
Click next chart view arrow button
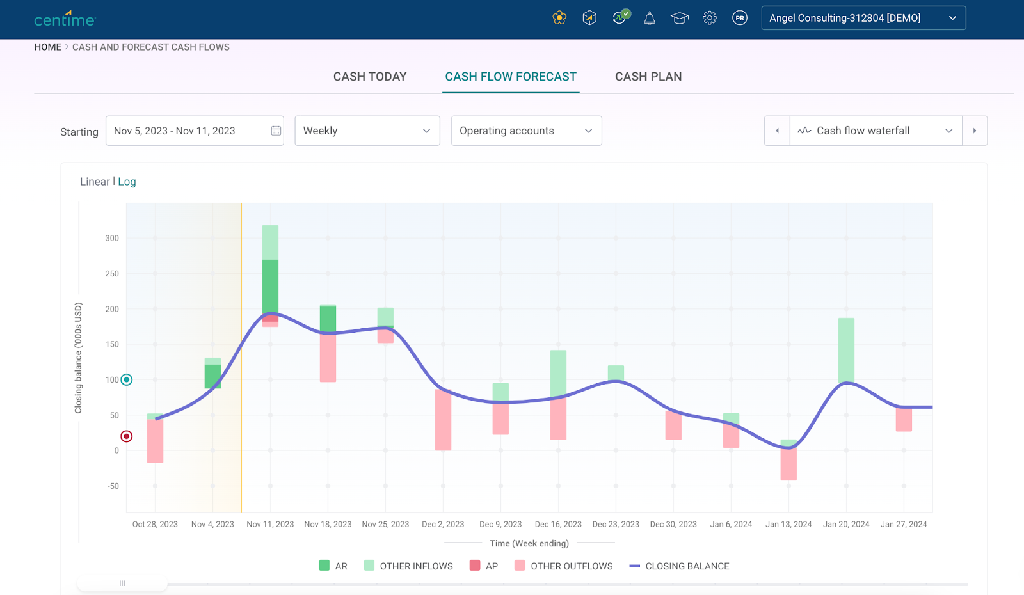tap(974, 131)
